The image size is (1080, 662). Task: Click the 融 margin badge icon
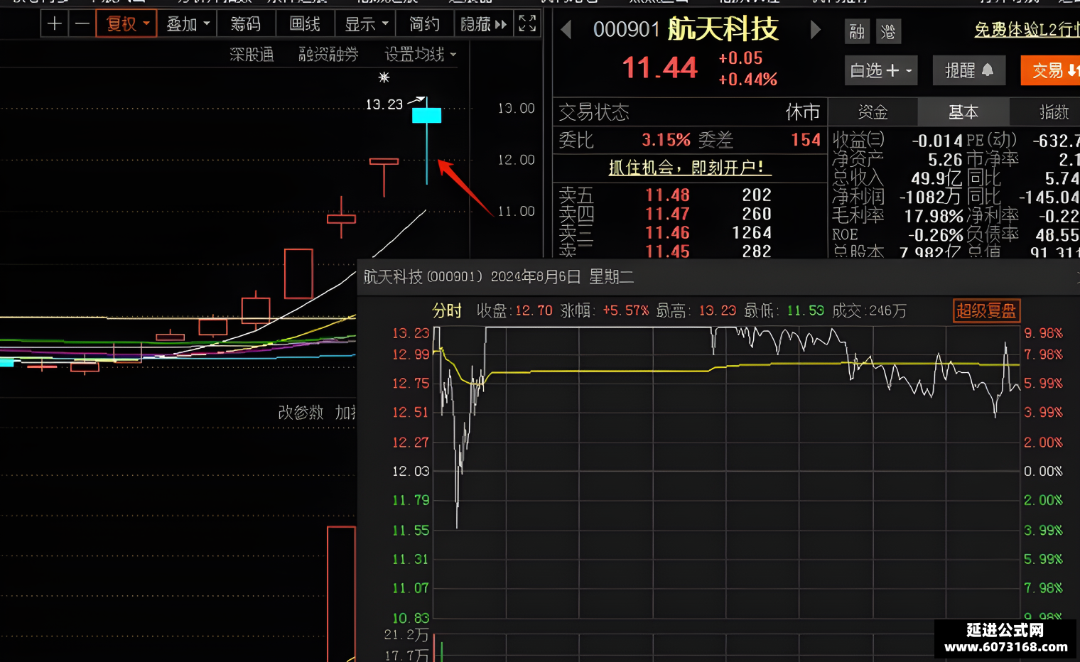click(857, 31)
